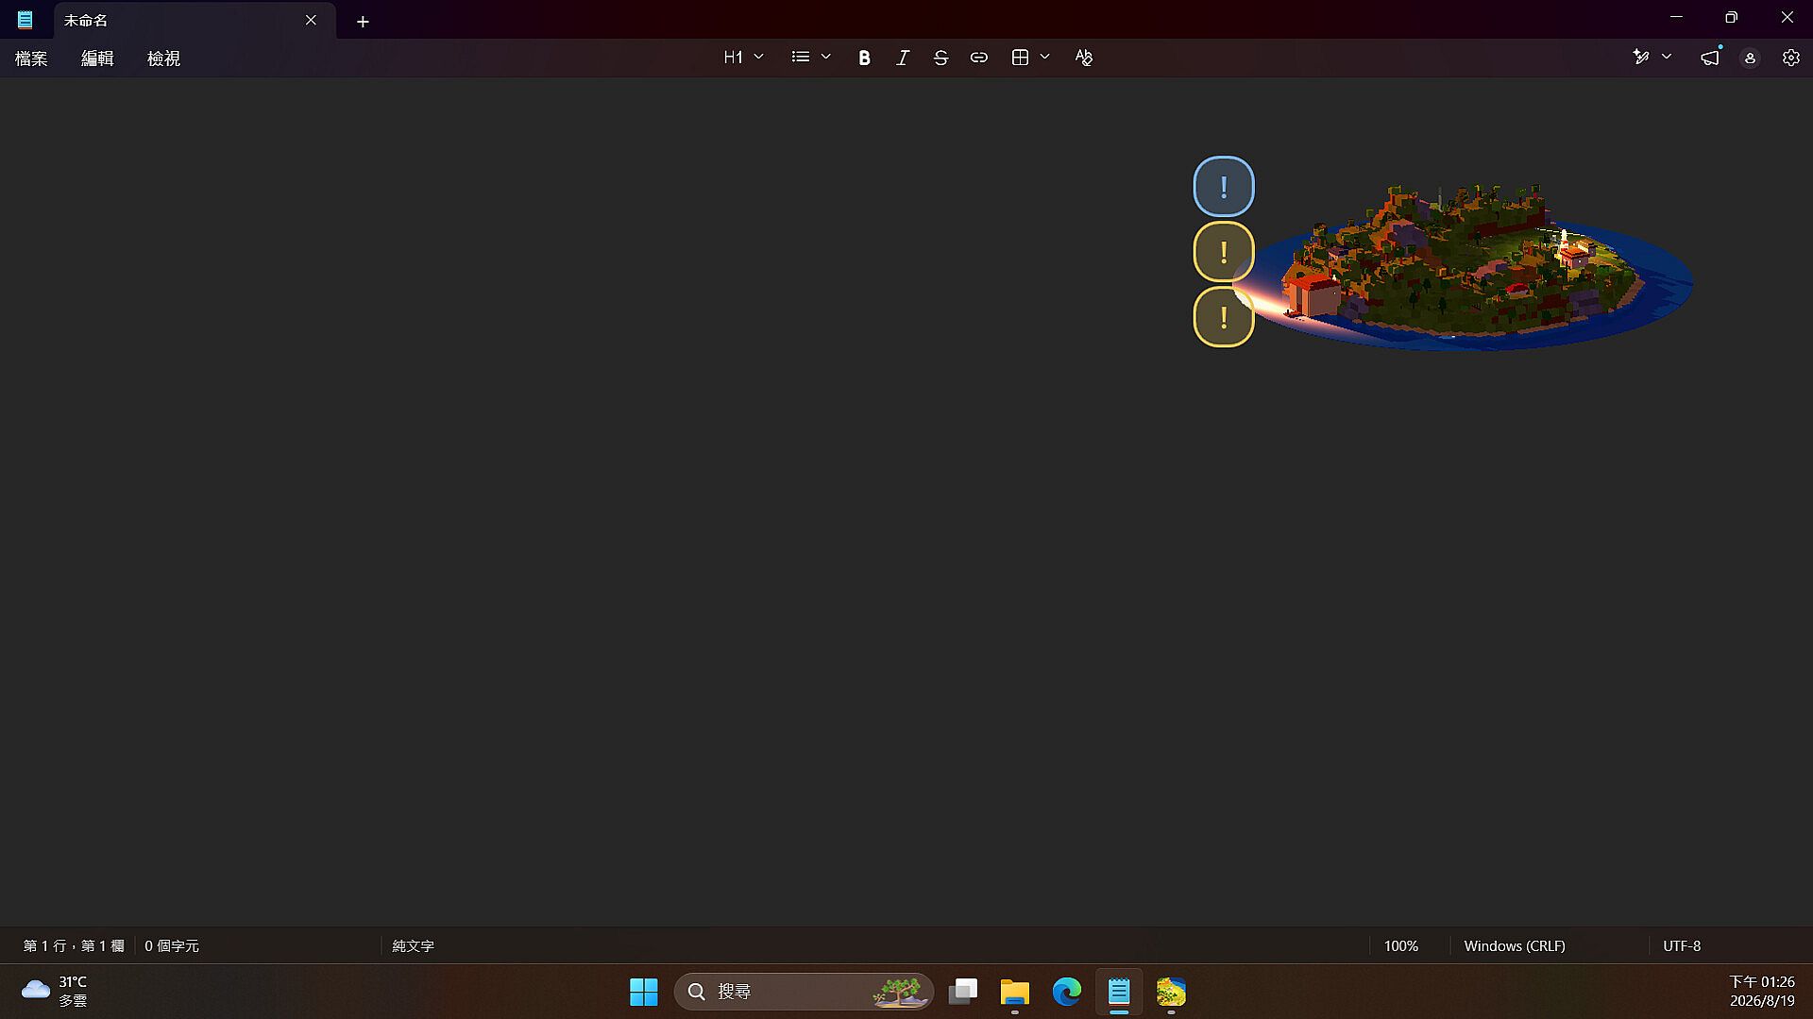Toggle italic formatting
The image size is (1813, 1019).
(x=903, y=58)
